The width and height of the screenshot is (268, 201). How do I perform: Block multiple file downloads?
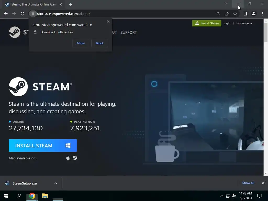(x=100, y=43)
